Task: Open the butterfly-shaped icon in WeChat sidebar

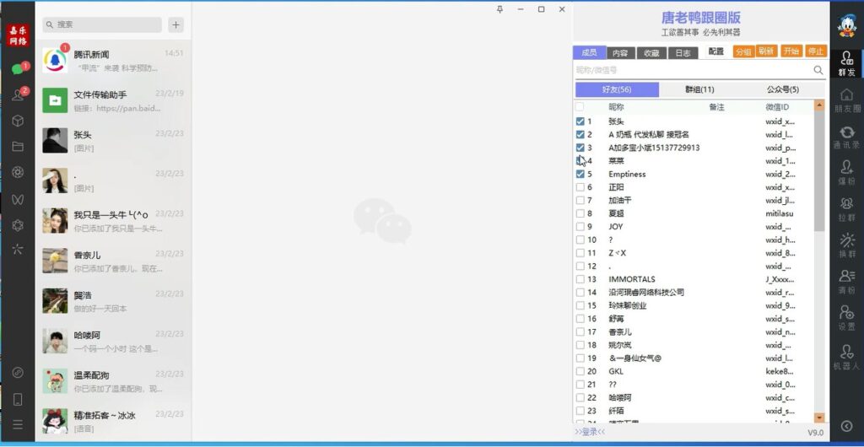Action: tap(18, 199)
